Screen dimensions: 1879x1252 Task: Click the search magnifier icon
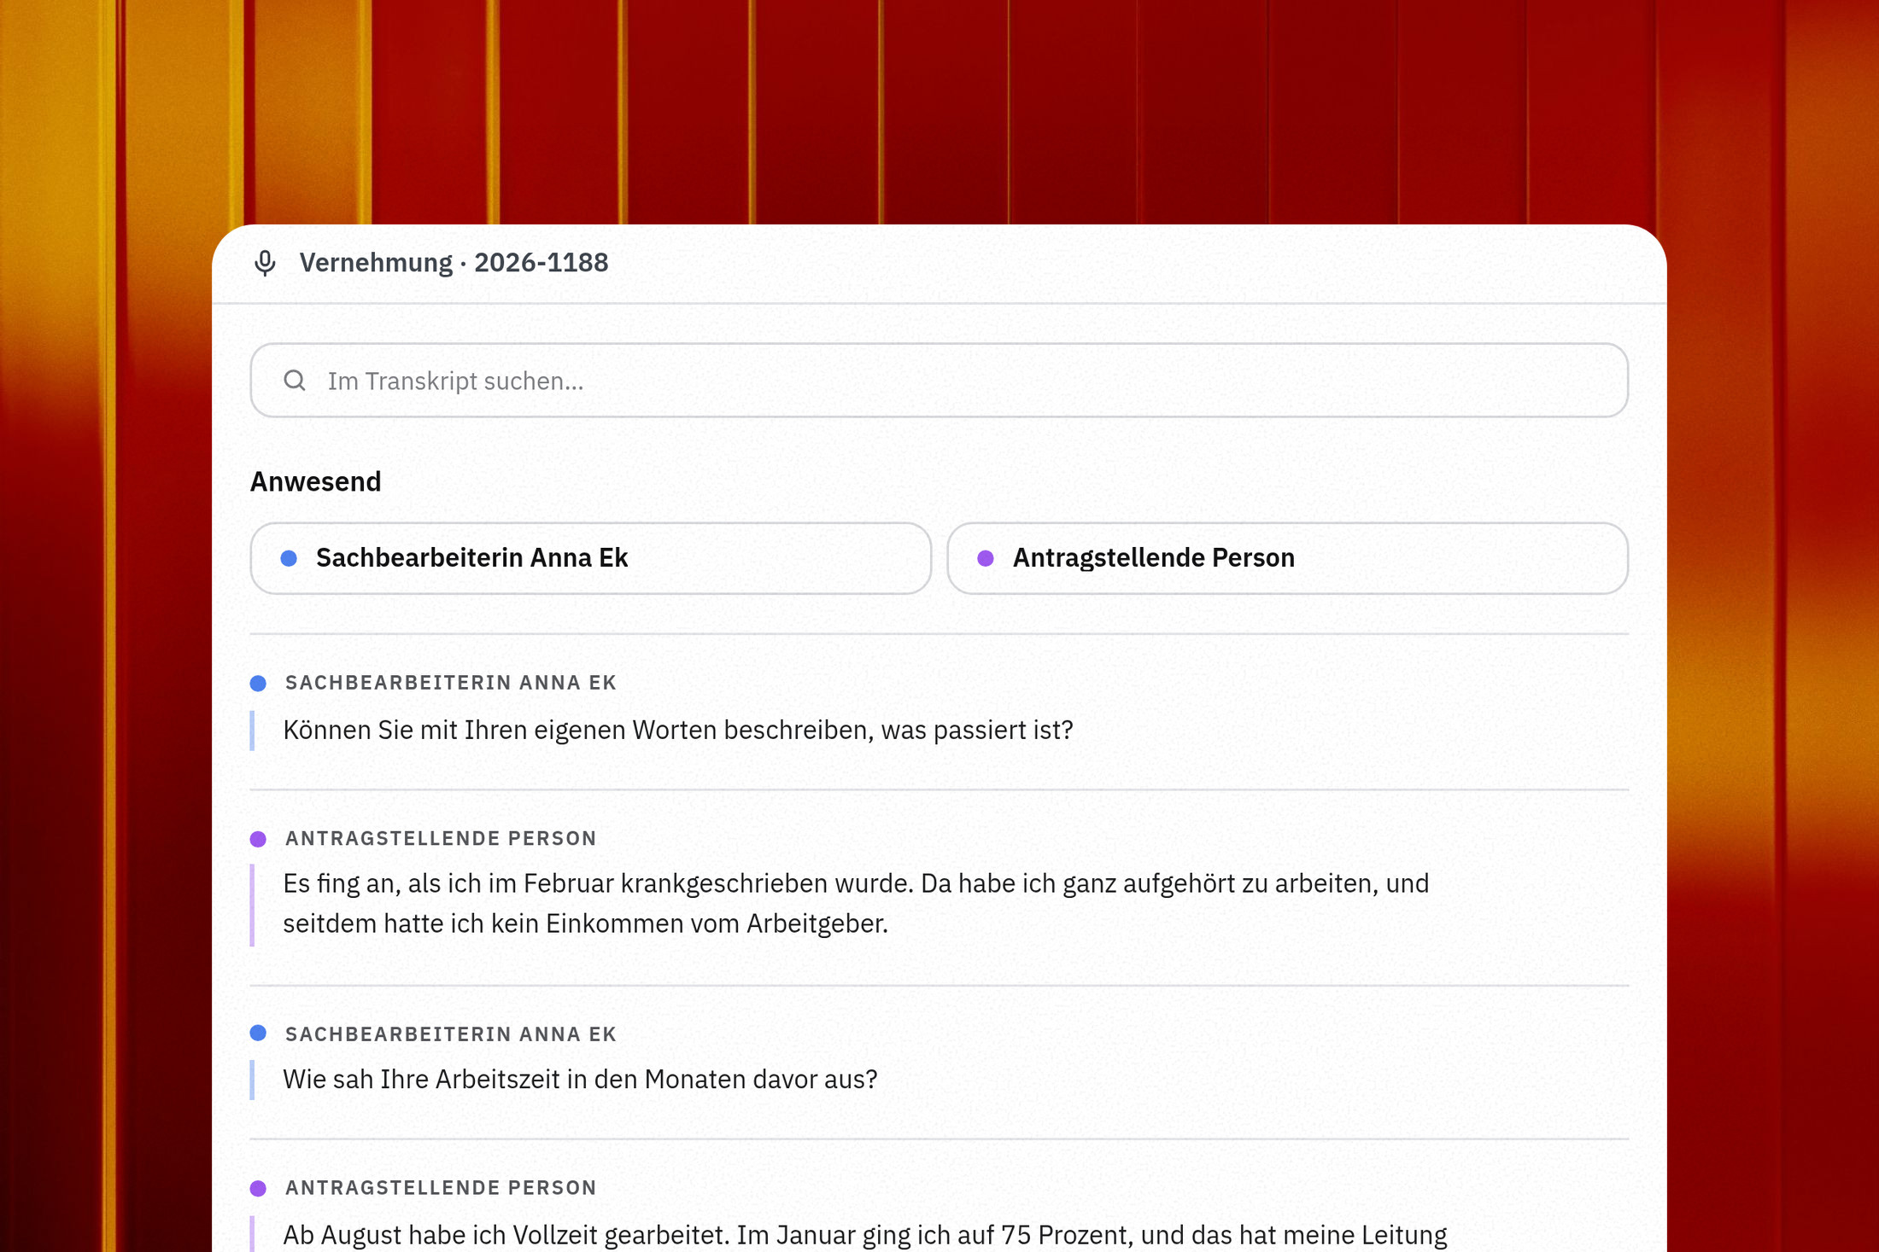(295, 381)
